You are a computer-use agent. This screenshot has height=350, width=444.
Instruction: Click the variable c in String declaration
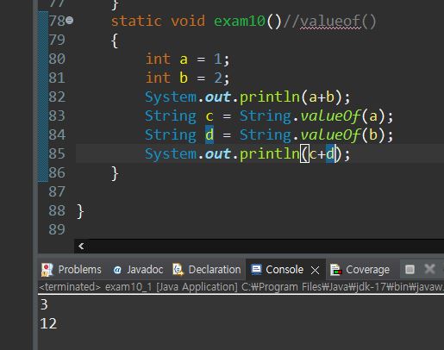click(209, 116)
